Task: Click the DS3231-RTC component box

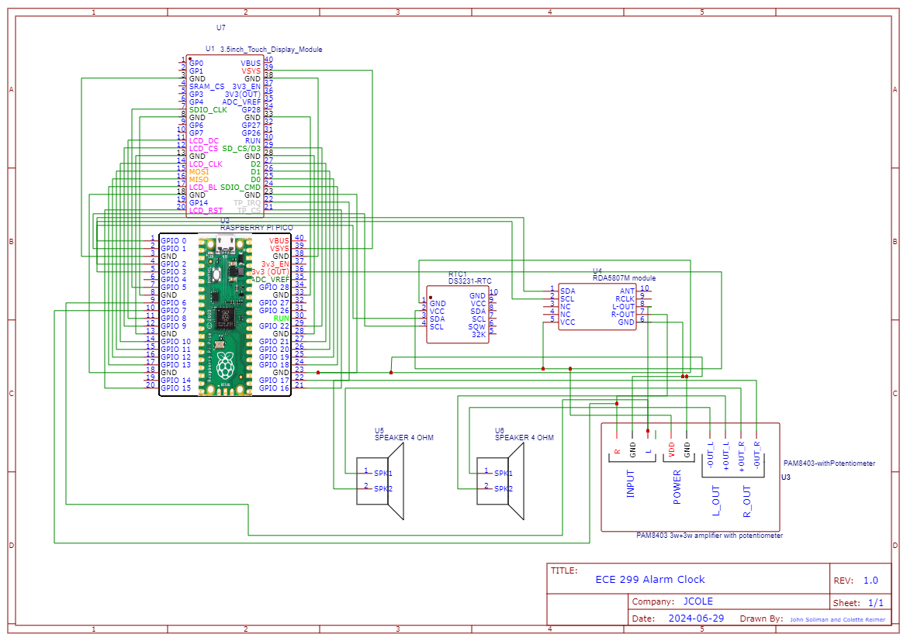Action: pyautogui.click(x=458, y=315)
